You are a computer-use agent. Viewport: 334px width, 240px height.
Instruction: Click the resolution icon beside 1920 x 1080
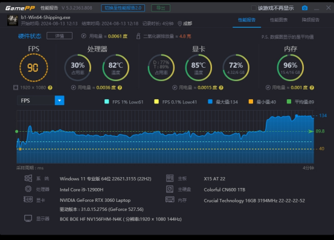pyautogui.click(x=16, y=88)
